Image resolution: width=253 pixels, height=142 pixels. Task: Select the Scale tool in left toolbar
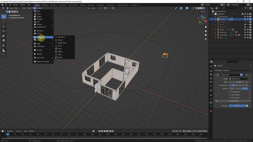(4, 36)
